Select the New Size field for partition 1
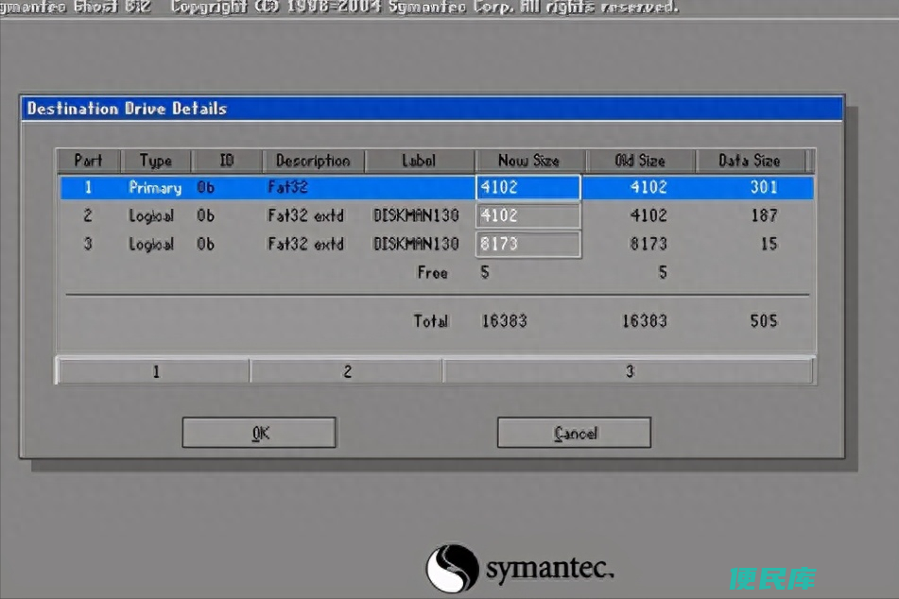The height and width of the screenshot is (599, 899). point(528,187)
